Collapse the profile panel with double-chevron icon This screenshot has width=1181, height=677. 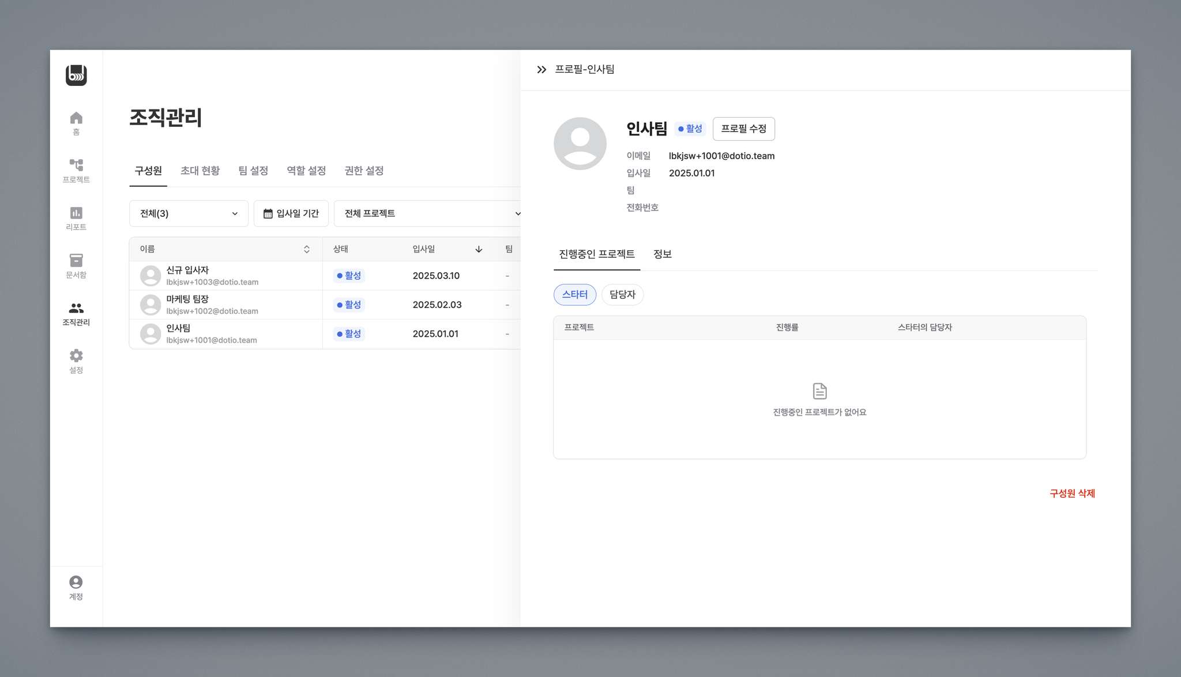(x=541, y=70)
